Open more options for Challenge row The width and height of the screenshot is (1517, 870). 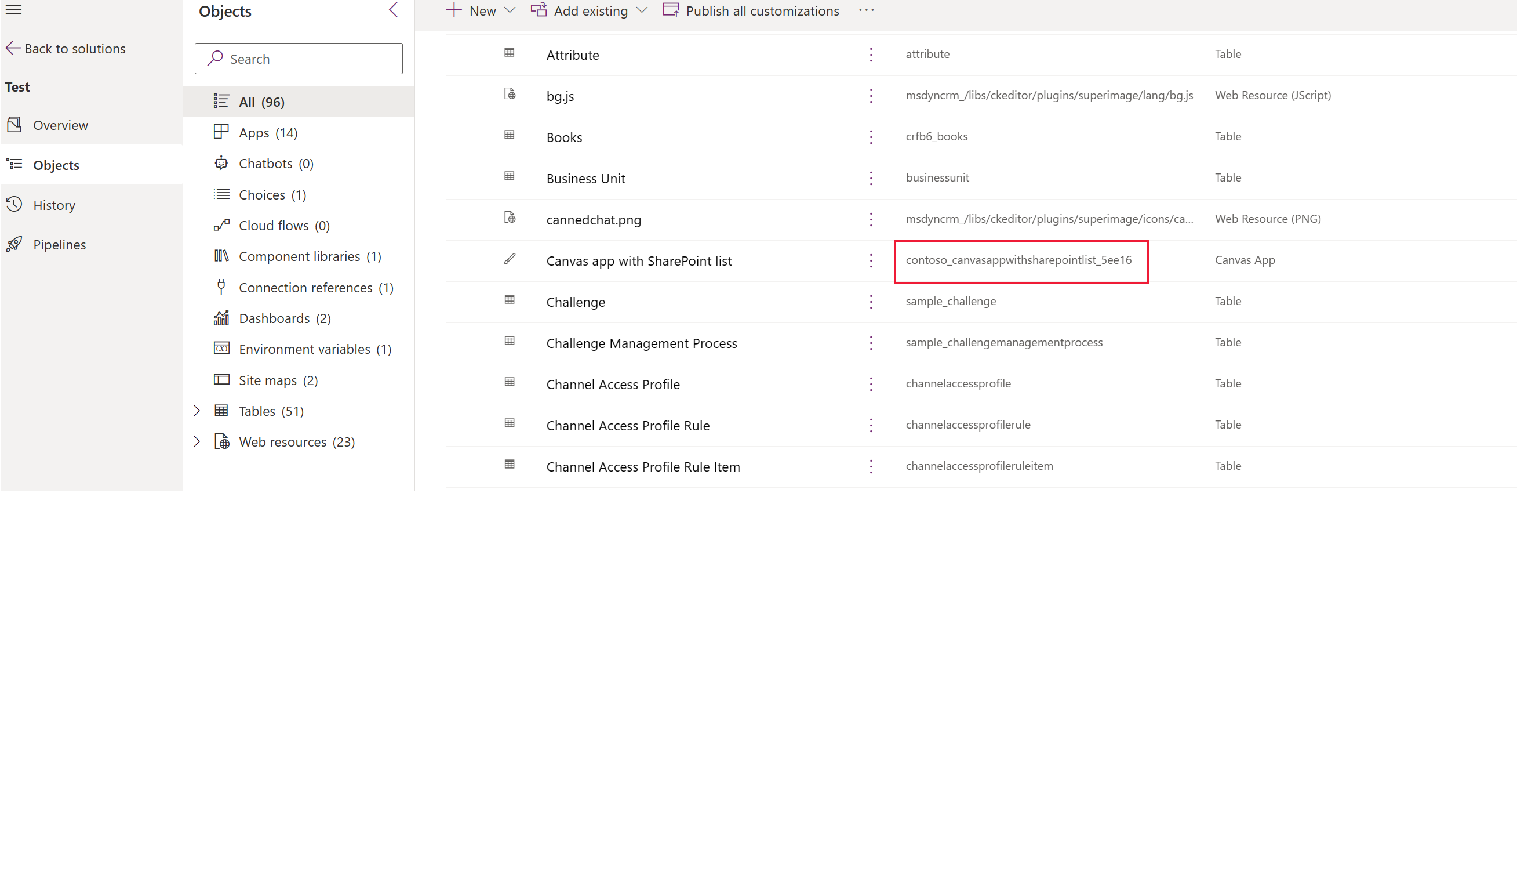click(x=871, y=302)
